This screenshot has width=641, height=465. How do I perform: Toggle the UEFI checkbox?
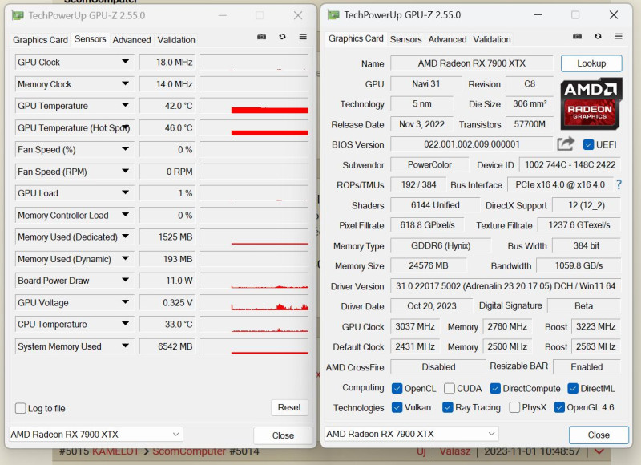(588, 144)
